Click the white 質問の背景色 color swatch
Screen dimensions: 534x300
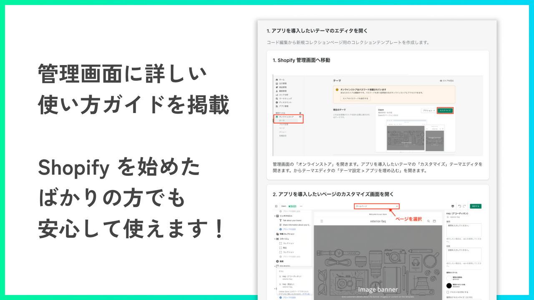point(449,278)
